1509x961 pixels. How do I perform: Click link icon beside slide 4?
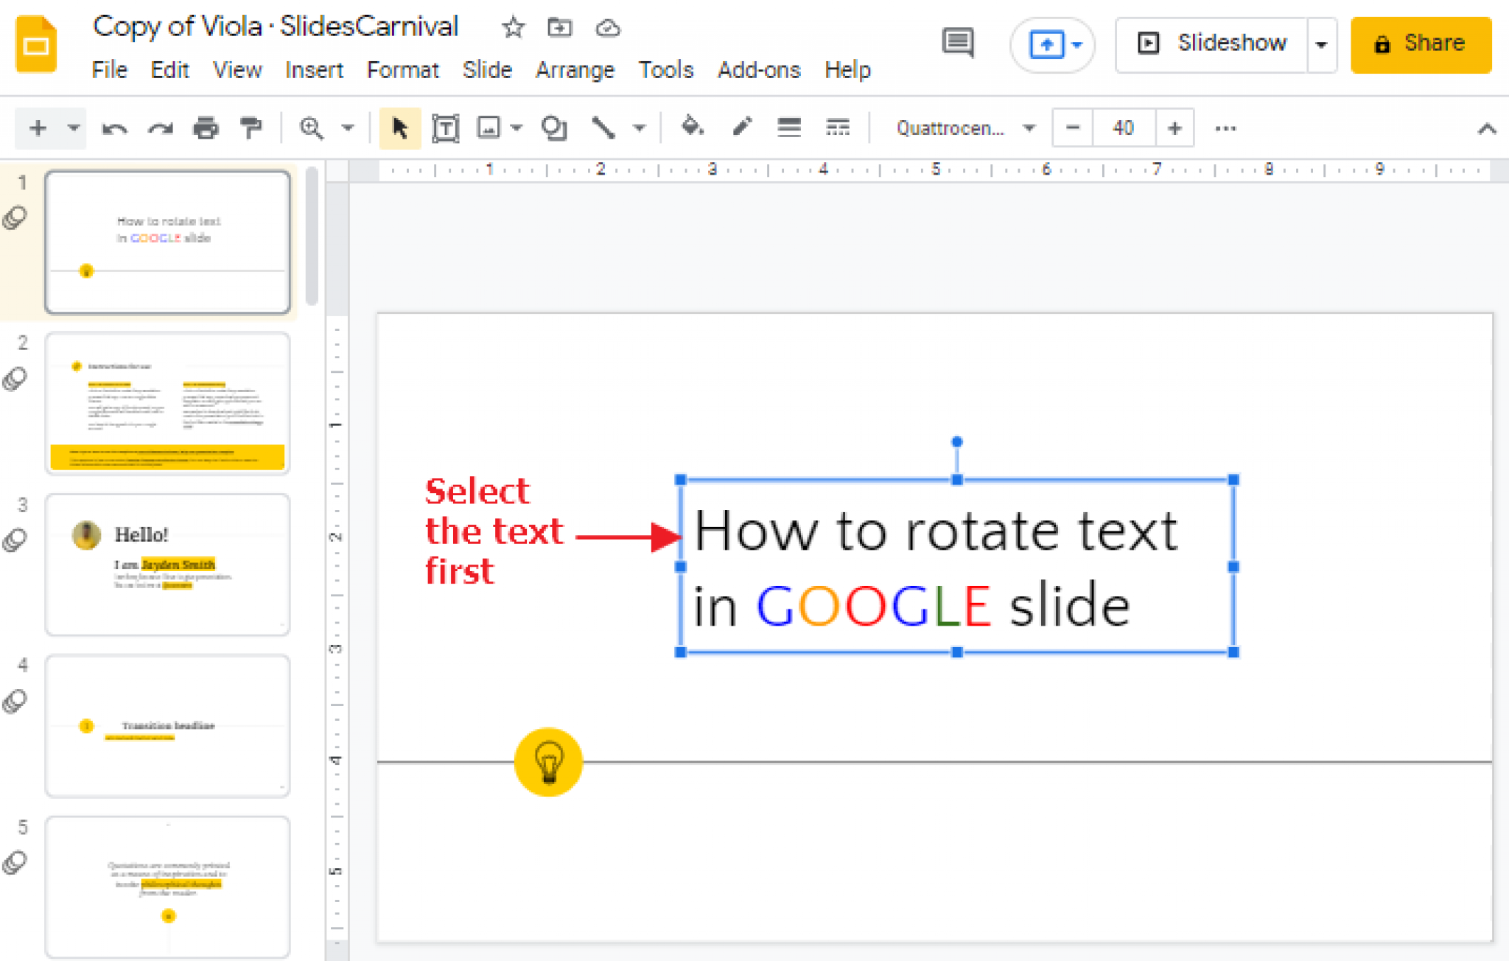(x=15, y=702)
